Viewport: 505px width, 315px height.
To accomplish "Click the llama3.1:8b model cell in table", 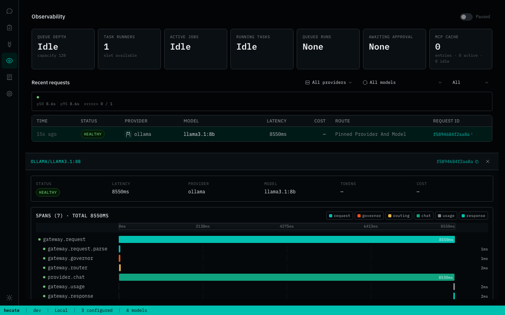I will pyautogui.click(x=199, y=134).
